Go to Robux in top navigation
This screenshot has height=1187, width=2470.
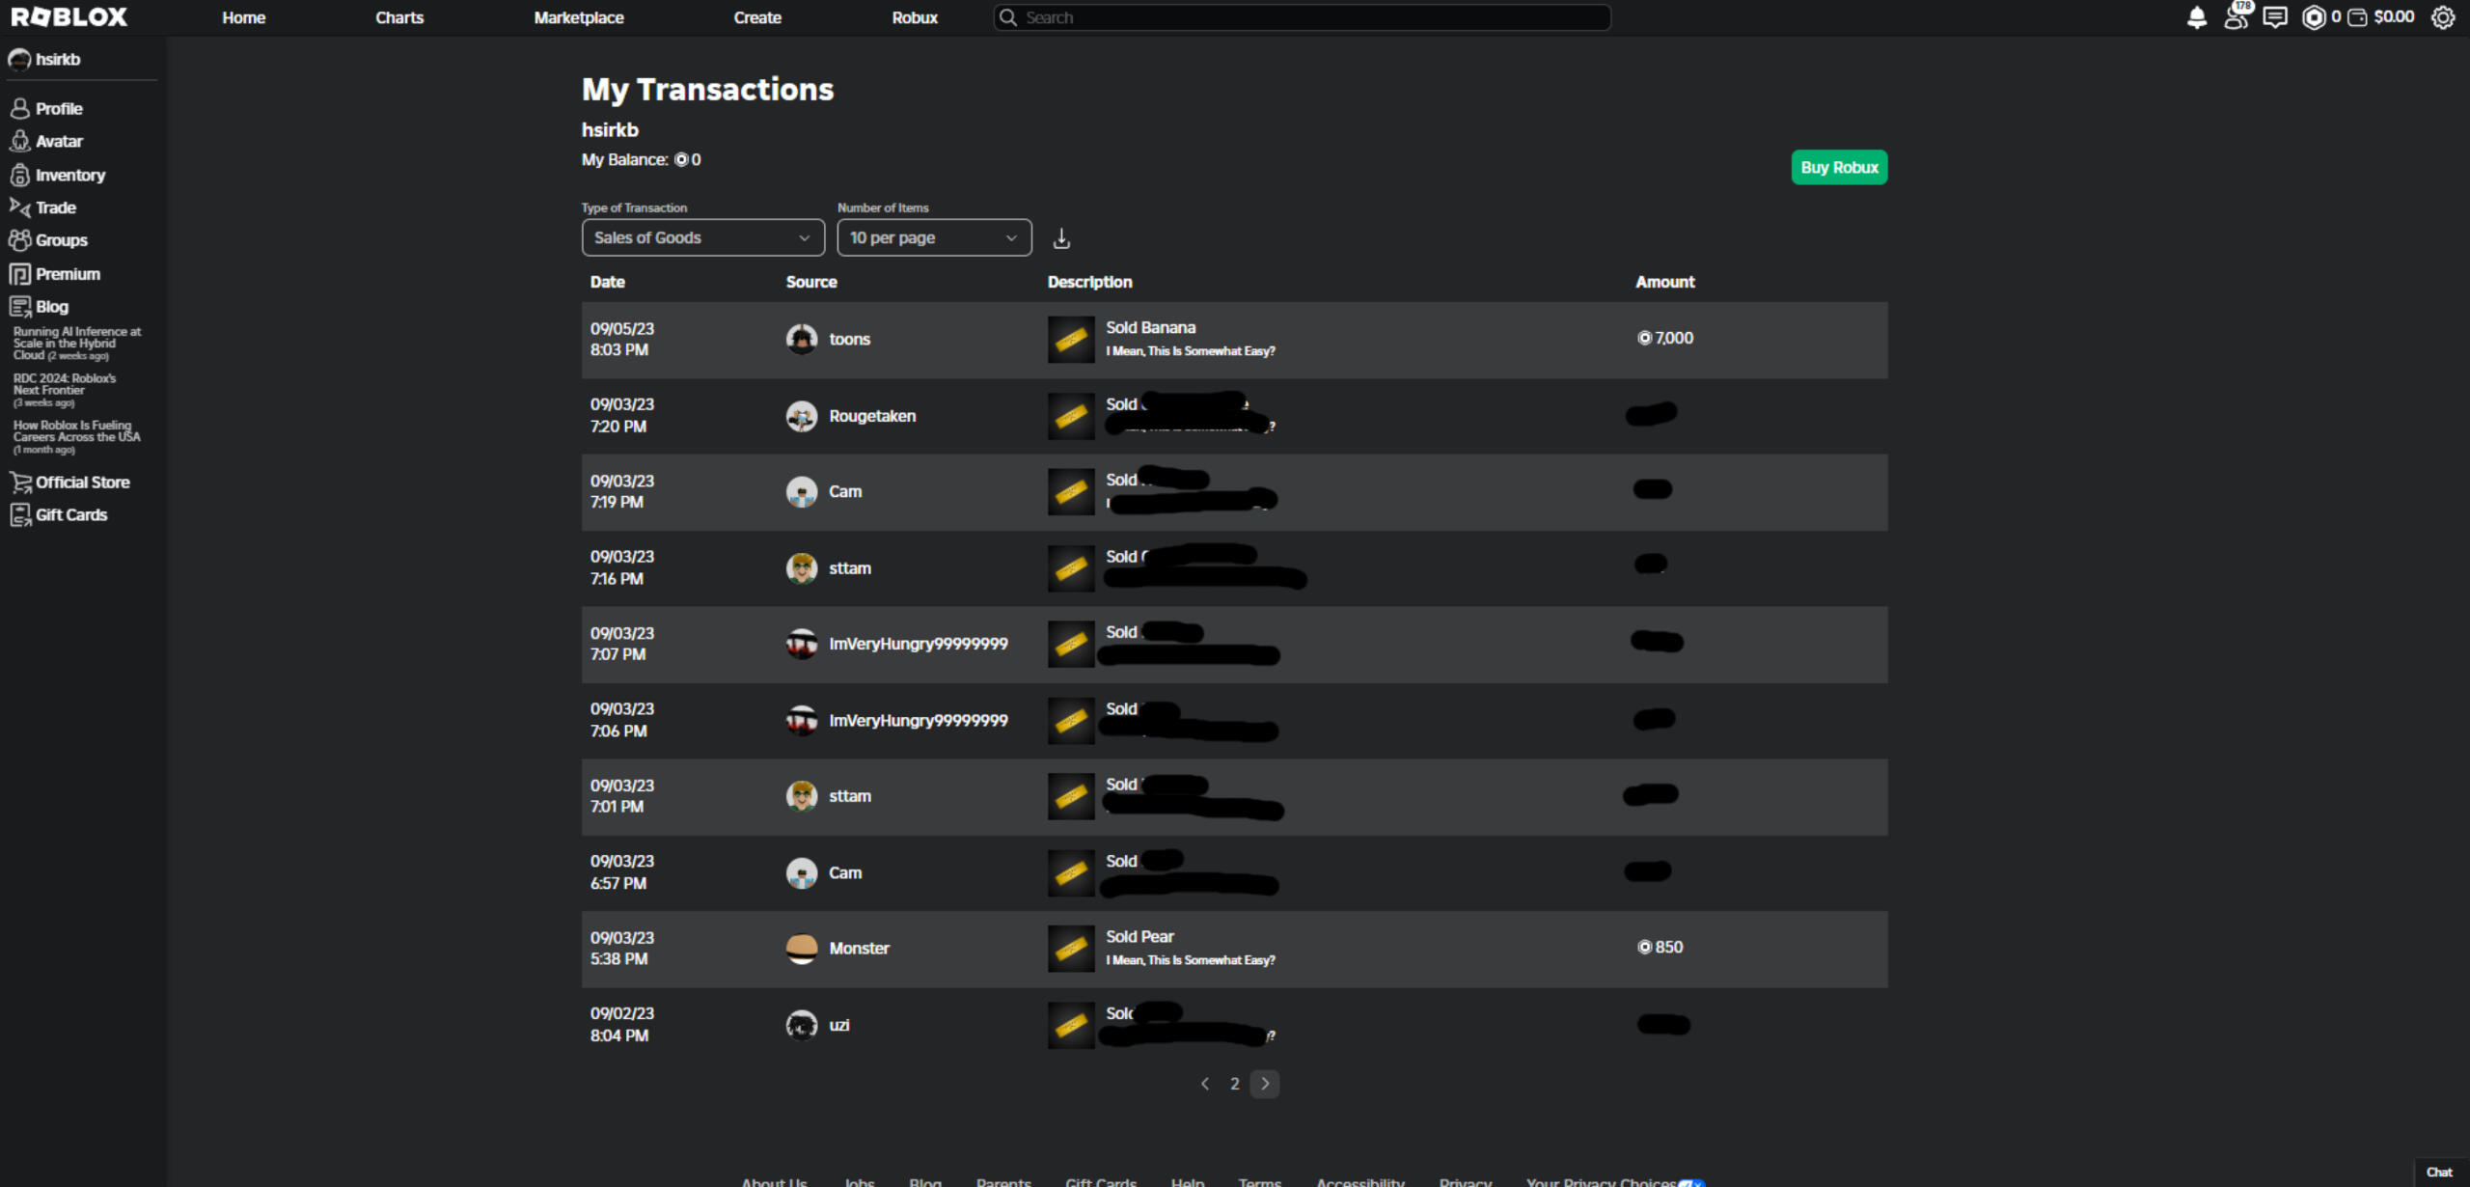(x=915, y=17)
